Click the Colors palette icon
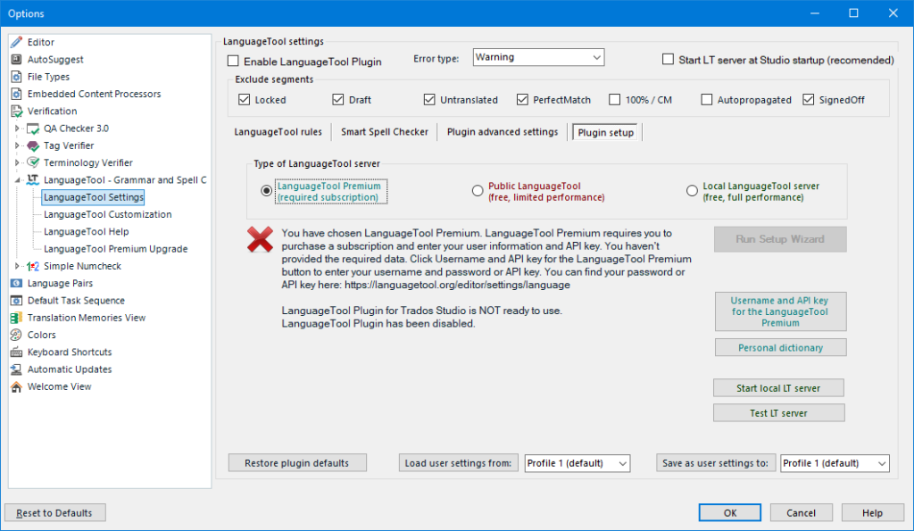 (x=16, y=335)
